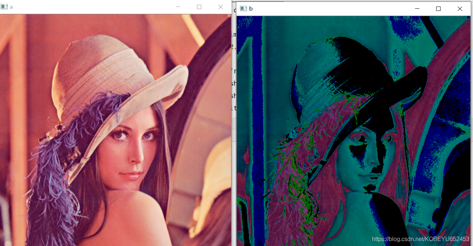Screen dimensions: 473x246
Task: Close the window titled a
Action: point(220,7)
